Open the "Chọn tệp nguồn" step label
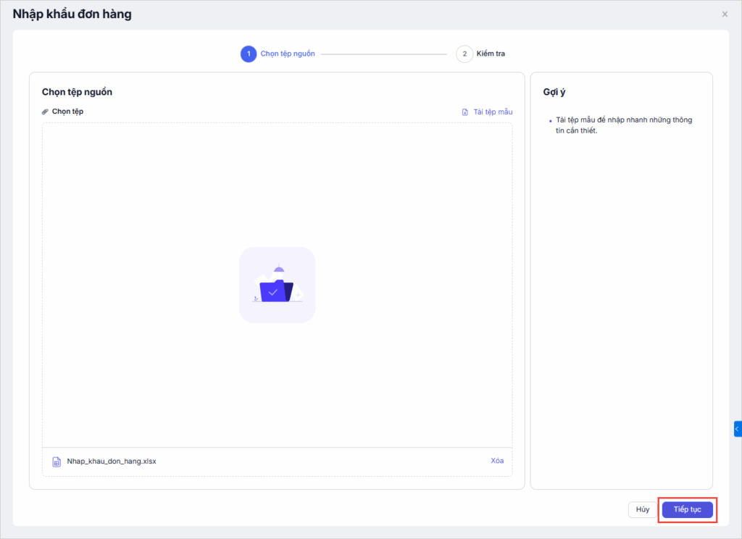This screenshot has width=742, height=539. [288, 54]
